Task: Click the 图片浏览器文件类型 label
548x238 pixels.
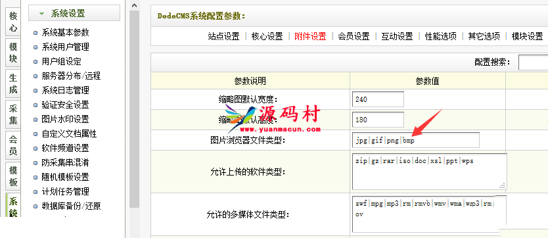Action: [248, 140]
